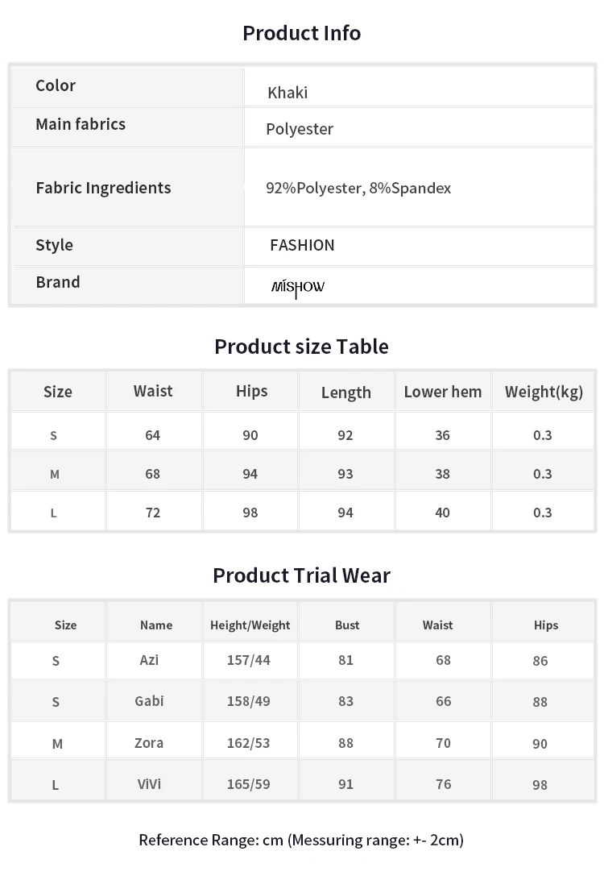
Task: Click the MISHOW brand logo
Action: pos(298,288)
